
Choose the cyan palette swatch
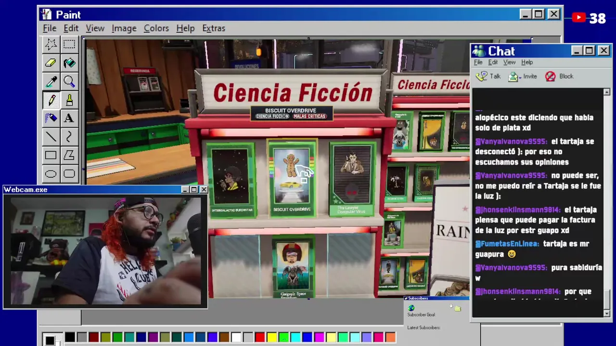(x=295, y=337)
